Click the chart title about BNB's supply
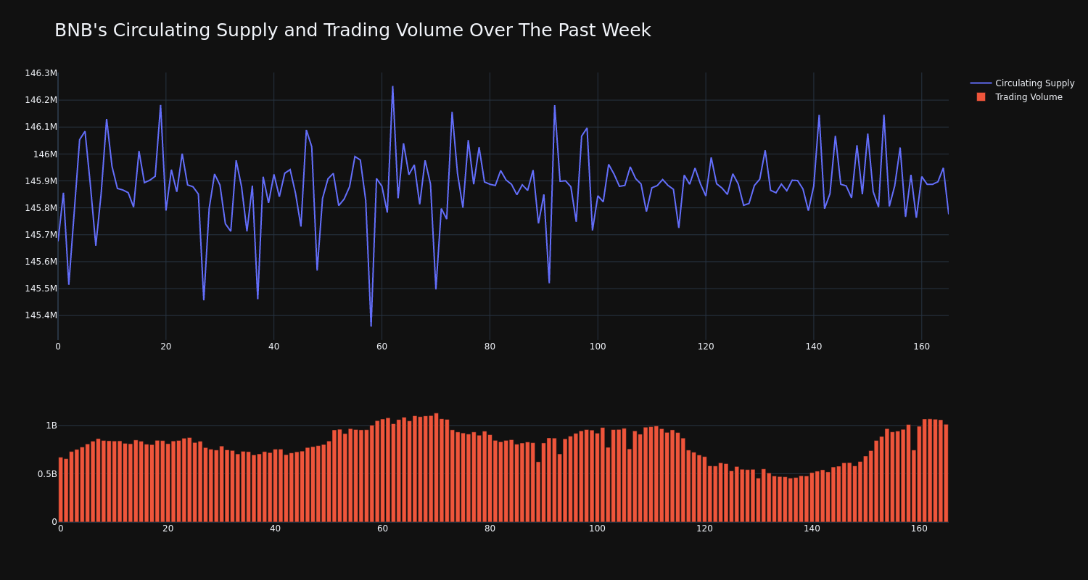The height and width of the screenshot is (580, 1088). tap(353, 30)
